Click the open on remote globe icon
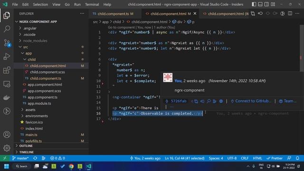304x171 pixels. (221, 101)
